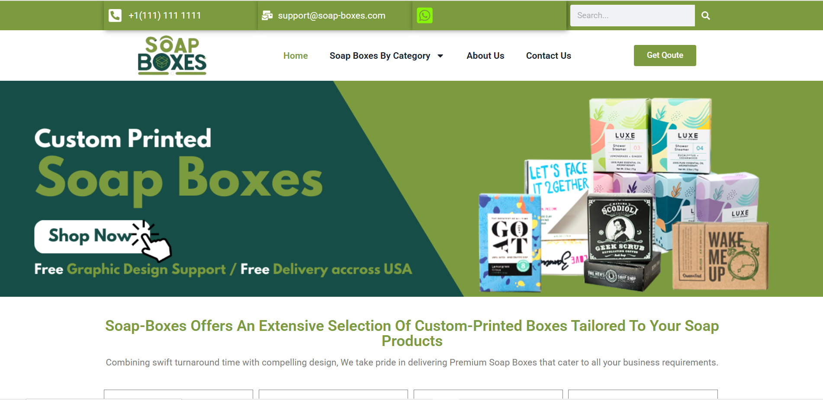823x400 pixels.
Task: Open the About Us page
Action: (485, 56)
